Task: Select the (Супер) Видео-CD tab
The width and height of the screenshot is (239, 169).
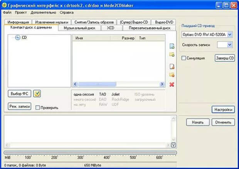Action: (134, 22)
